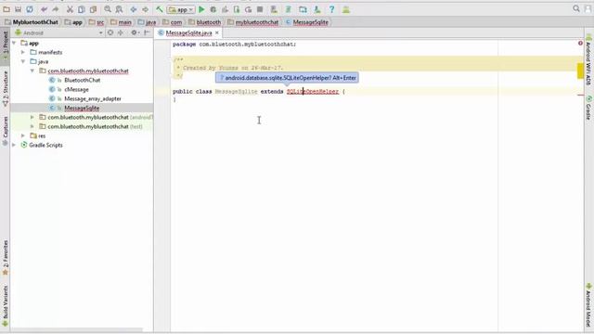Open the Structure tool window tab
594x334 pixels.
6,88
